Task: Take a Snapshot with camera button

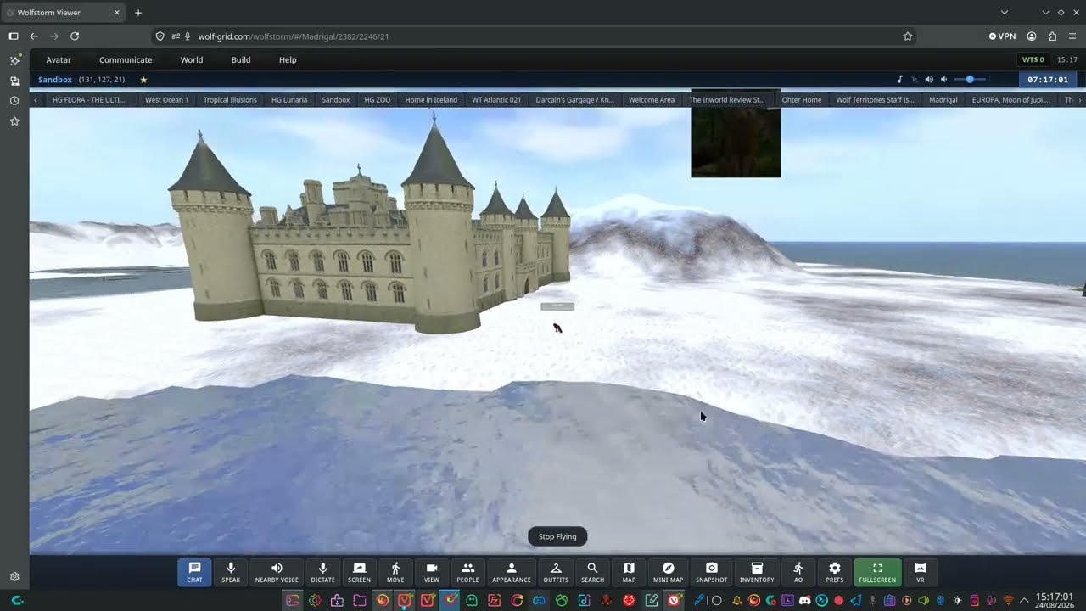Action: coord(712,572)
